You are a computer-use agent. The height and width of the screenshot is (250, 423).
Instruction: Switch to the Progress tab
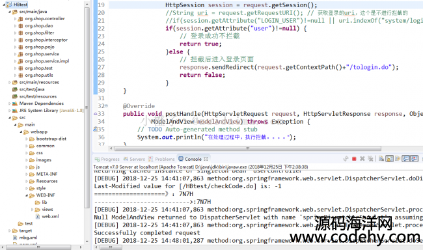(107, 160)
